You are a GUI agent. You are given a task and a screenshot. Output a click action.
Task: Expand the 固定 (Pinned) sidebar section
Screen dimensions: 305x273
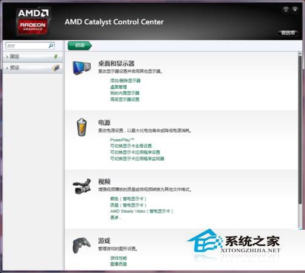pyautogui.click(x=33, y=57)
